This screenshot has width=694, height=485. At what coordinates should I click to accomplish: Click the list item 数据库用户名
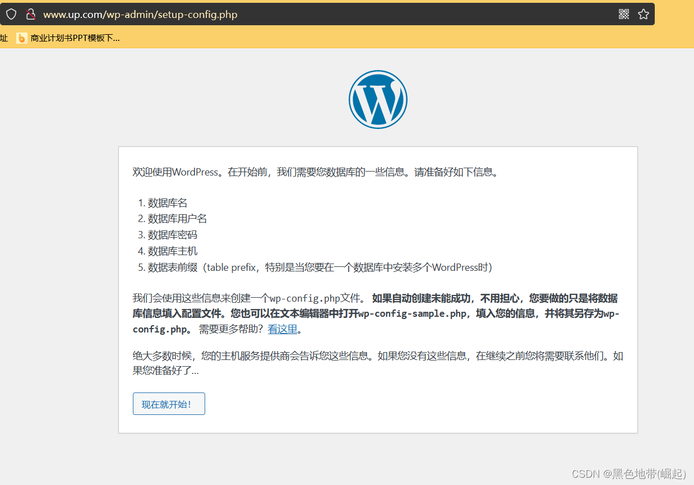[x=178, y=219]
